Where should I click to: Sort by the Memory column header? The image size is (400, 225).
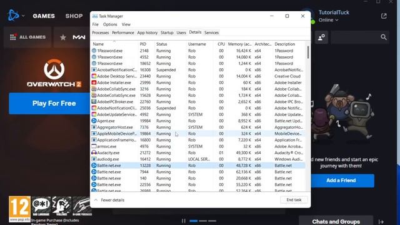[x=239, y=44]
